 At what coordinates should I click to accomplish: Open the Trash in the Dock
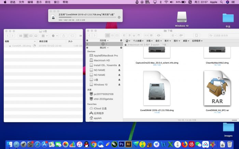(229, 144)
